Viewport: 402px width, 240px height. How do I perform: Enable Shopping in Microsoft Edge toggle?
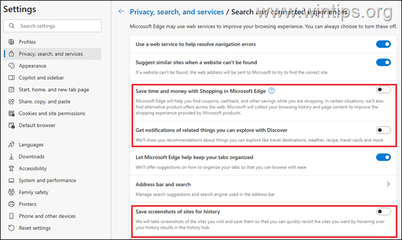point(383,90)
